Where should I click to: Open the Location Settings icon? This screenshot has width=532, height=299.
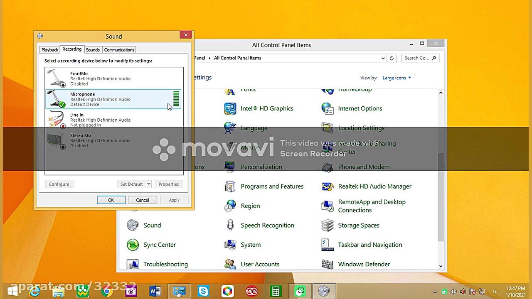328,128
